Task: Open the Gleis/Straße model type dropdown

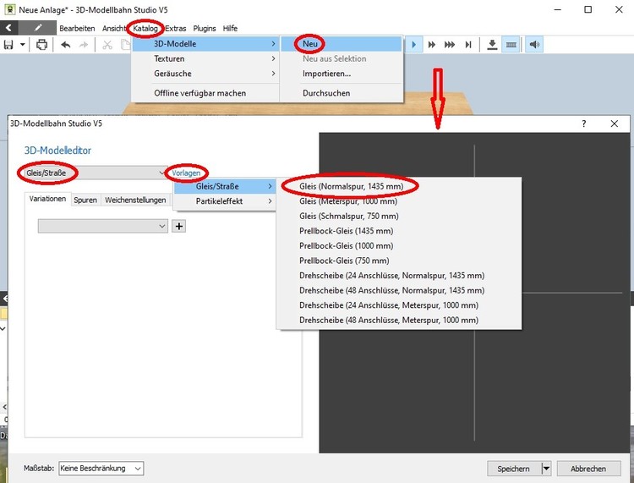Action: tap(95, 173)
